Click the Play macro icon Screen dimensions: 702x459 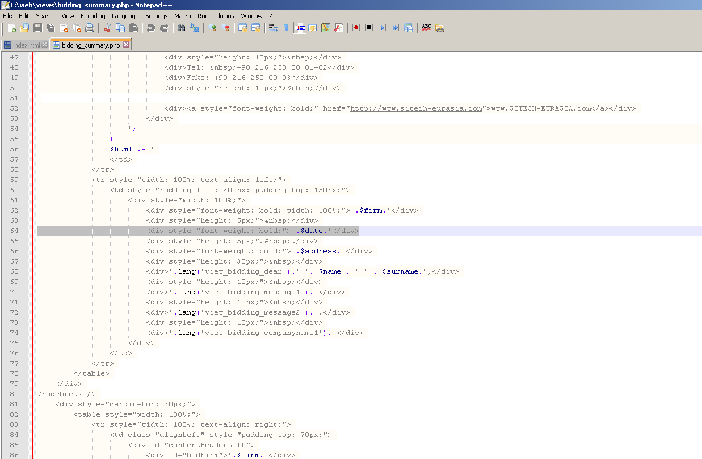coord(382,27)
